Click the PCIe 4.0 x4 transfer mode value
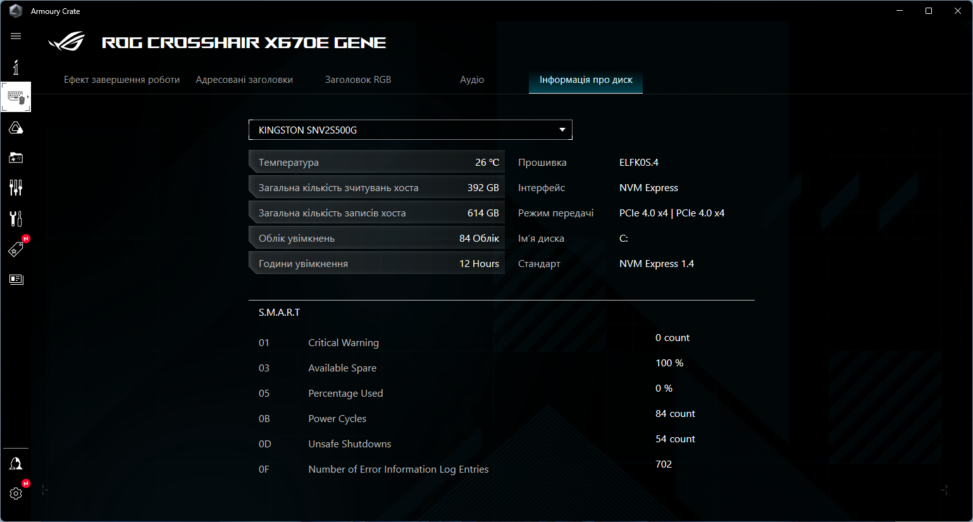This screenshot has height=522, width=973. [672, 213]
